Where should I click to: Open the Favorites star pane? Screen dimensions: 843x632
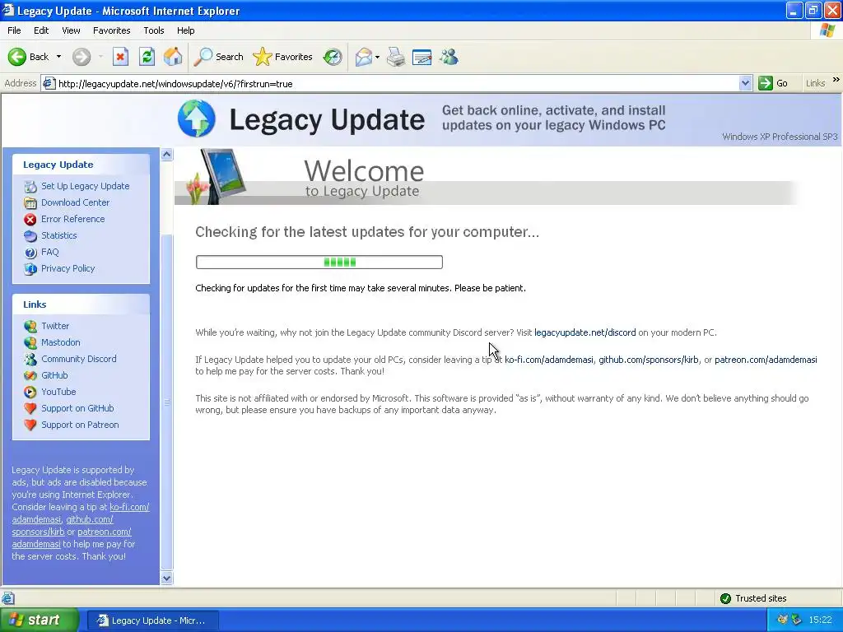point(263,57)
